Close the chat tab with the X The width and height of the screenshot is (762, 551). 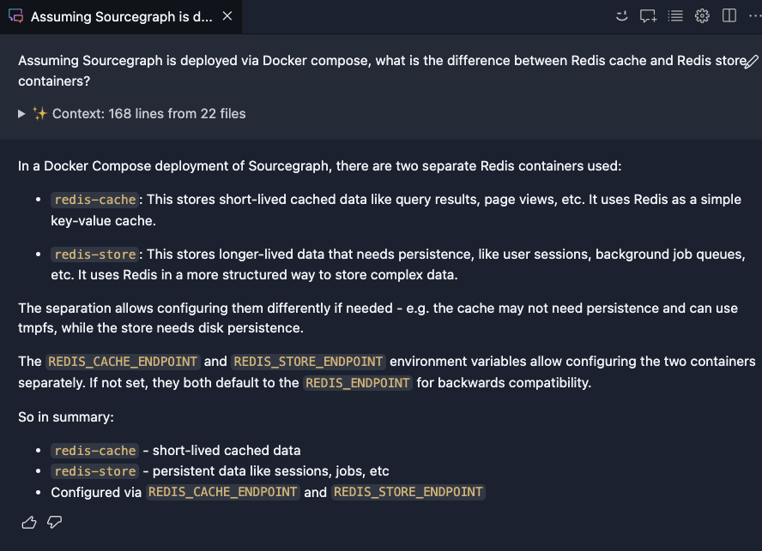(x=227, y=17)
